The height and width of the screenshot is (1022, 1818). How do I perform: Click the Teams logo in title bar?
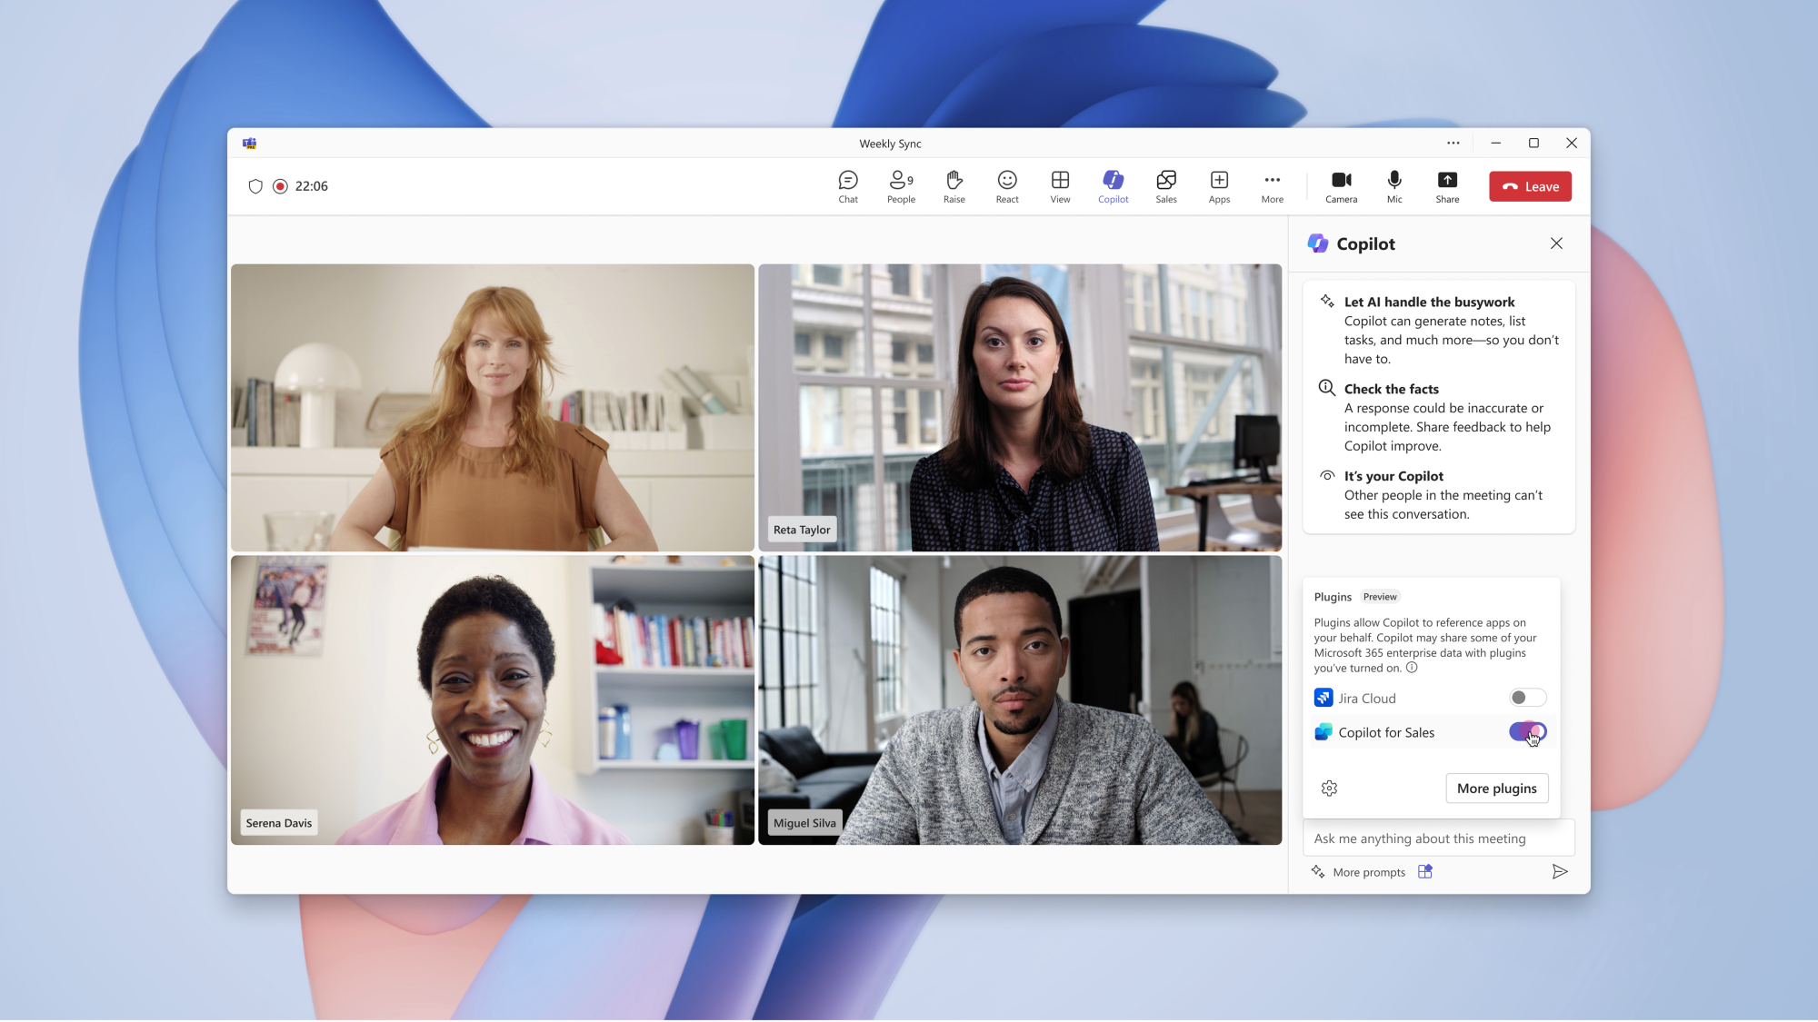[x=249, y=144]
